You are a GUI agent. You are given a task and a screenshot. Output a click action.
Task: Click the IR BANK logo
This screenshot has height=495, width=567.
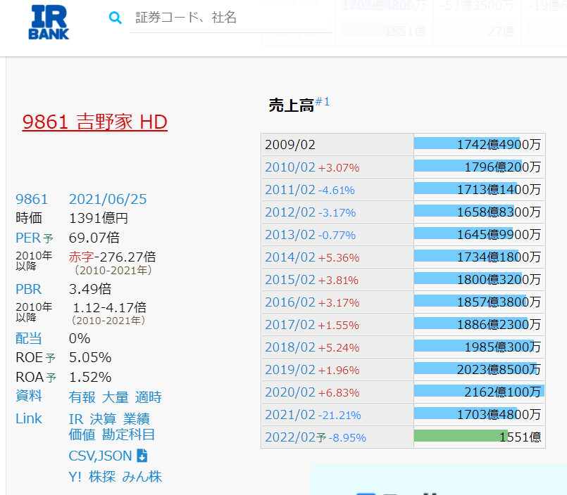(x=49, y=22)
